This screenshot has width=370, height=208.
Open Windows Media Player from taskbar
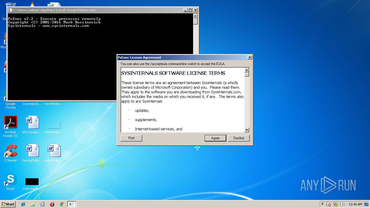coord(42,204)
